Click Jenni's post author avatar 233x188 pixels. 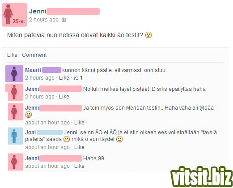tap(14, 15)
